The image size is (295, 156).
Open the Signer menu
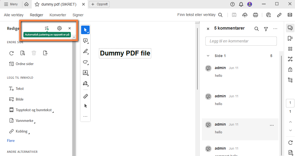click(x=78, y=15)
